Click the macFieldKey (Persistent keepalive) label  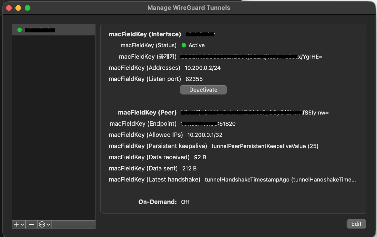(158, 146)
